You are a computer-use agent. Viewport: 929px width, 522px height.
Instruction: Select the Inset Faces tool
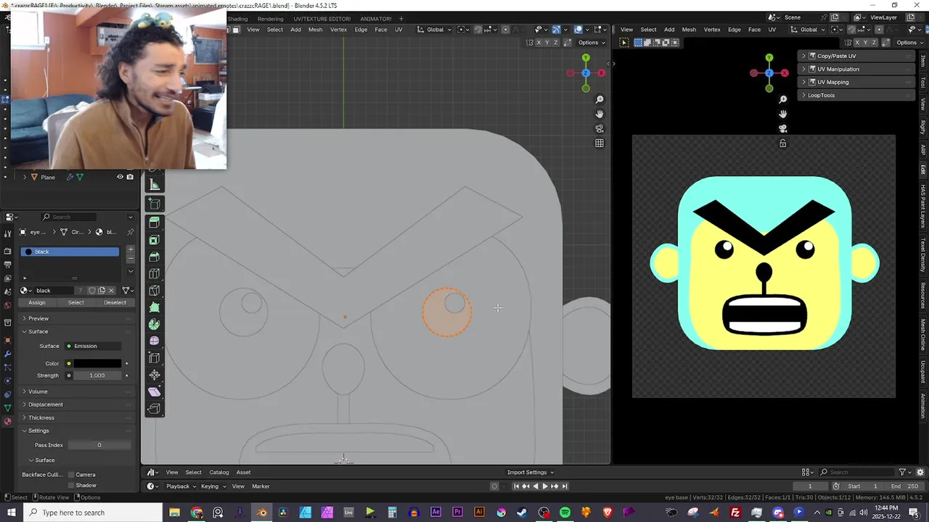pos(154,240)
